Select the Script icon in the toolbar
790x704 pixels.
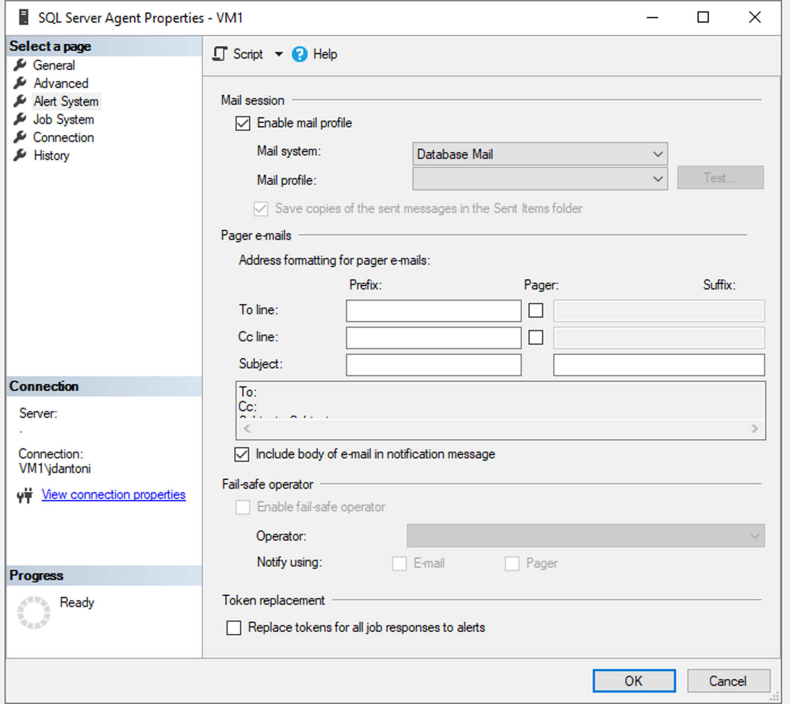tap(220, 54)
